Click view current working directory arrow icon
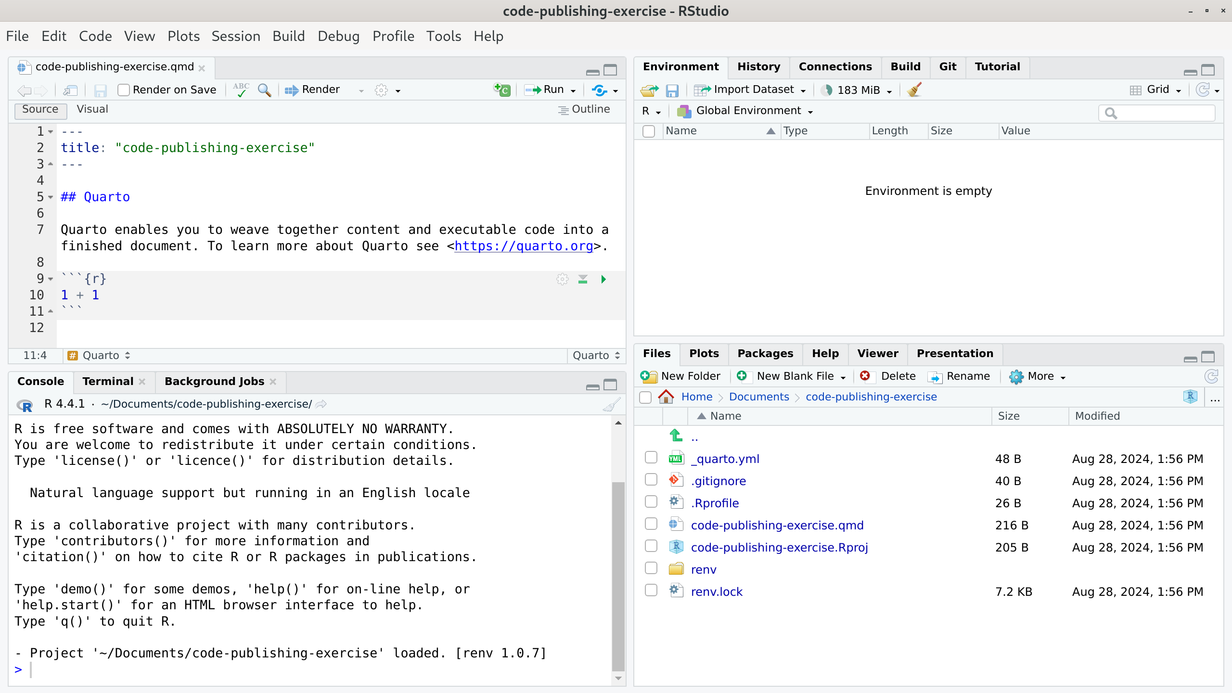The height and width of the screenshot is (693, 1232). 321,404
